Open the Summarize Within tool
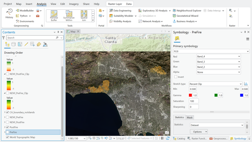 69,16
